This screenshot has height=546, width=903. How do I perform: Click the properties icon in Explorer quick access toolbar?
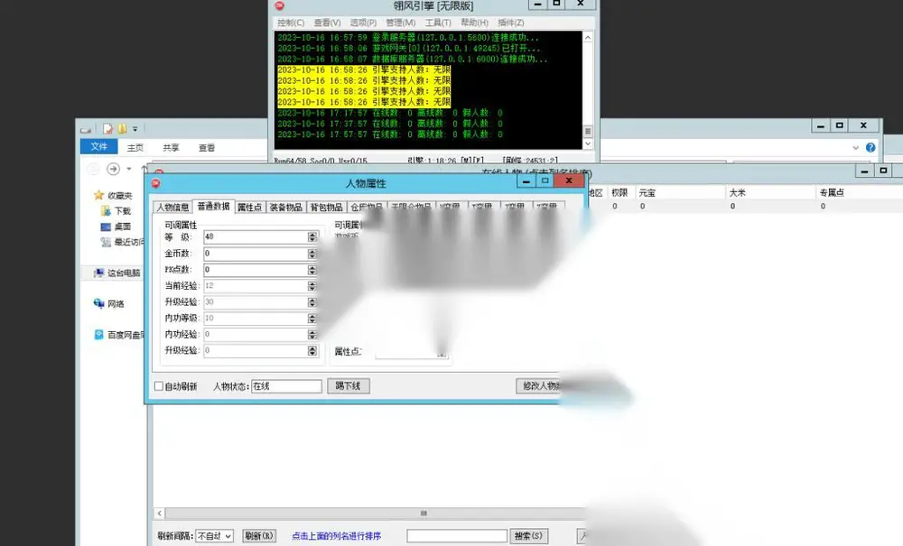[x=107, y=129]
